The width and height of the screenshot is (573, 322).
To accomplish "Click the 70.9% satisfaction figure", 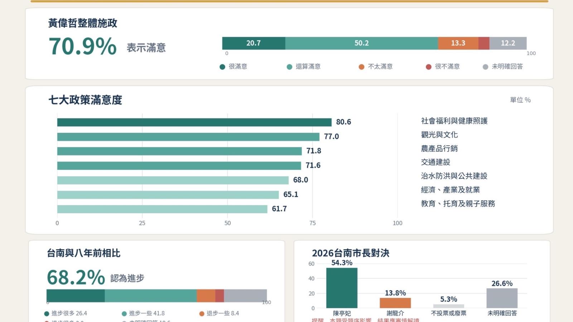I will pos(83,47).
